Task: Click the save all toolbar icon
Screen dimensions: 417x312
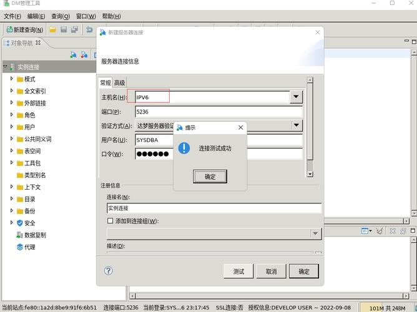Action: tap(74, 29)
